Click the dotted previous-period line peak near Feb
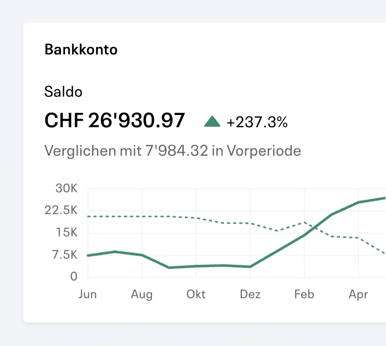 [304, 222]
